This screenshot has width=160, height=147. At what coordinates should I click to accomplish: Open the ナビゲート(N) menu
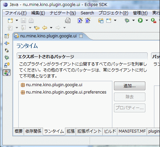63,13
